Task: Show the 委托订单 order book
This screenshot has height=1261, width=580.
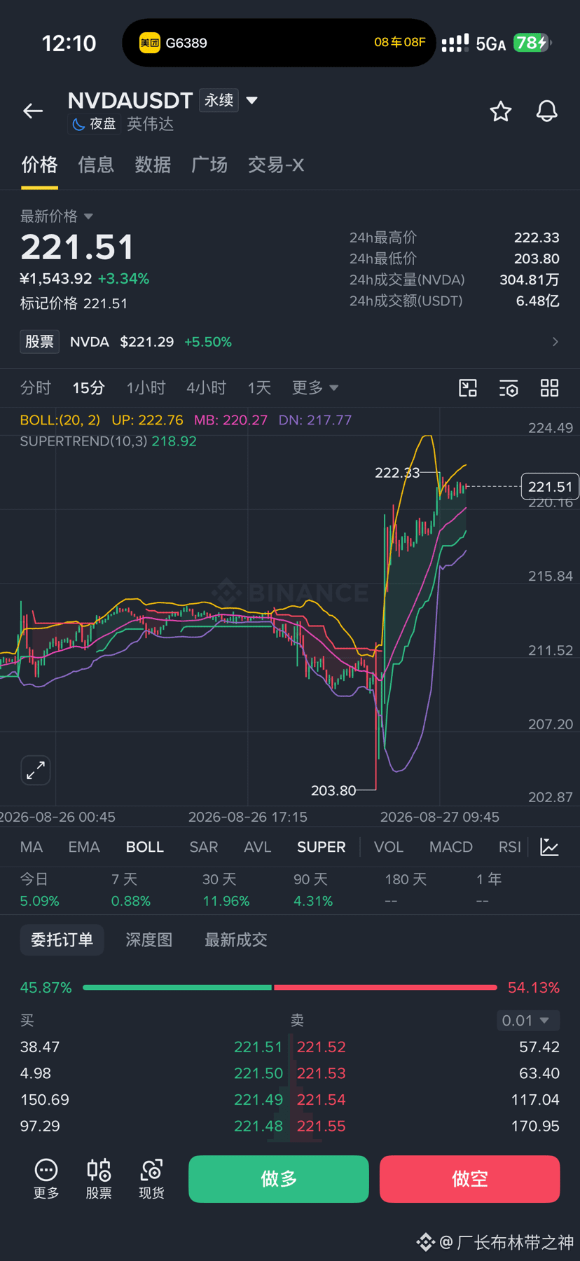Action: (x=62, y=939)
